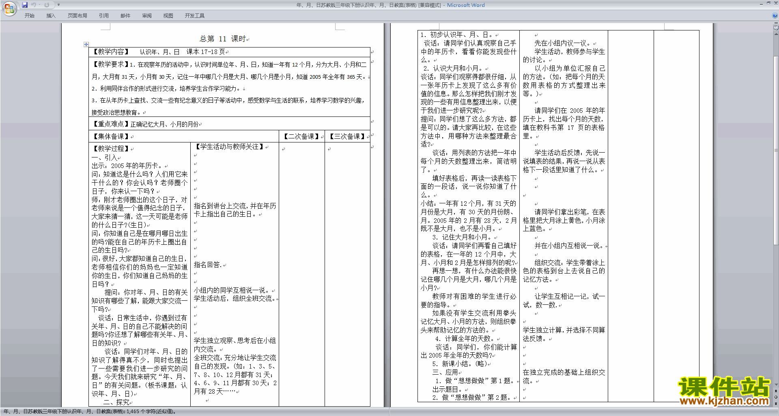Open the Office button menu
779x416 pixels.
point(9,9)
